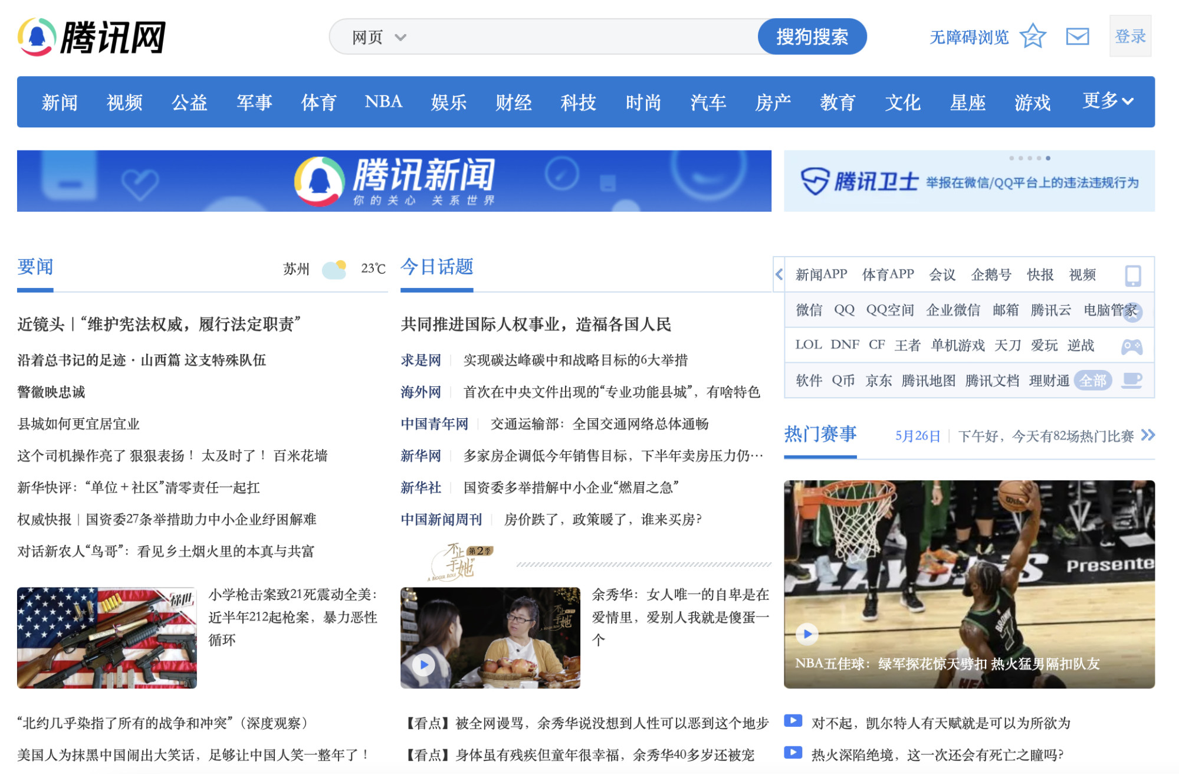Open headline 共同推进国际人权事业
This screenshot has width=1179, height=774.
pos(536,324)
